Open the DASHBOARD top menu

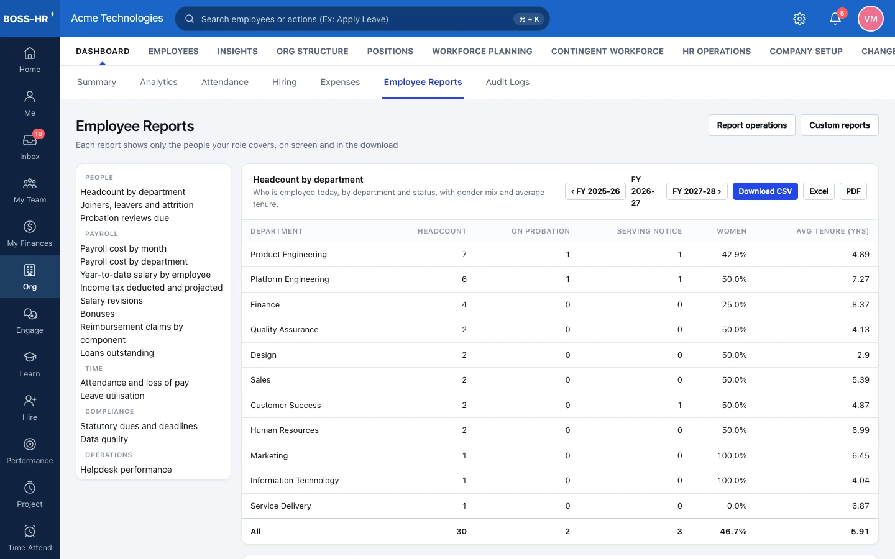click(x=103, y=52)
